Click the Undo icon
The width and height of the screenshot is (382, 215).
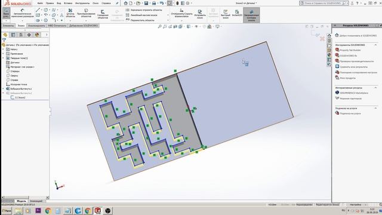coord(162,3)
